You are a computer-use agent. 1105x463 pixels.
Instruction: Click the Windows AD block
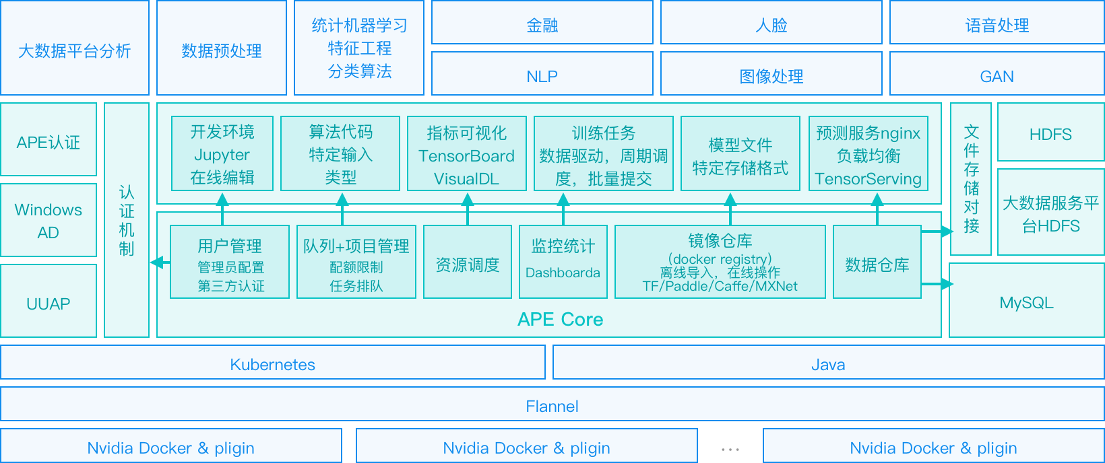coord(49,220)
